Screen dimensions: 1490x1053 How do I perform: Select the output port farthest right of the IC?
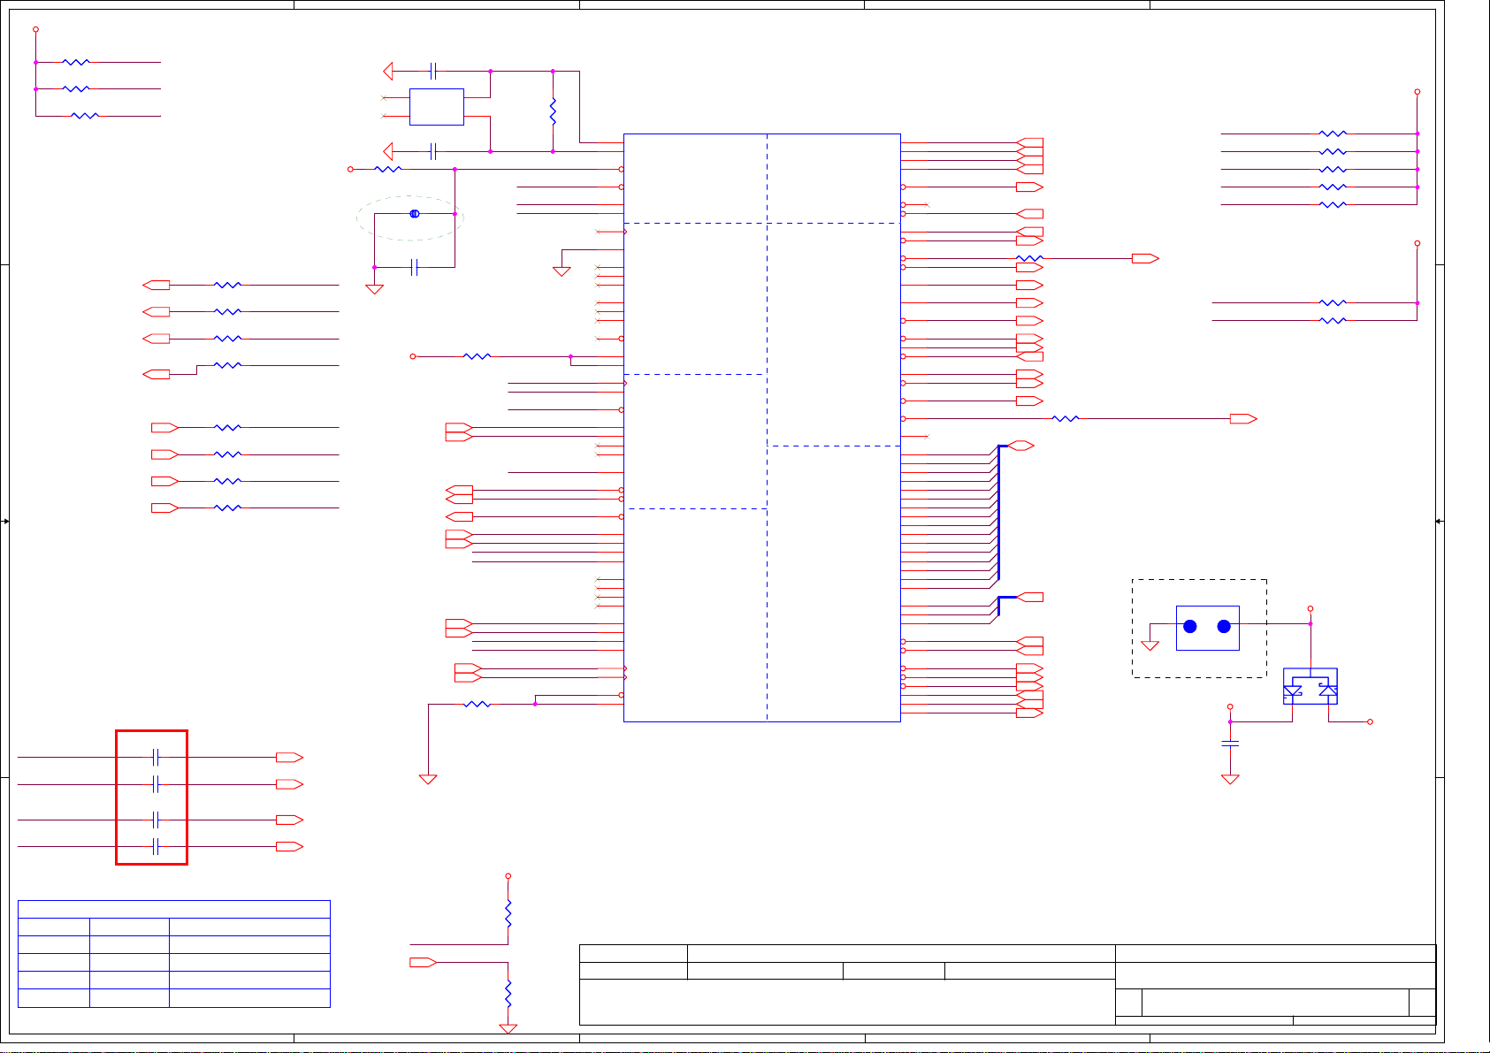coord(1243,419)
